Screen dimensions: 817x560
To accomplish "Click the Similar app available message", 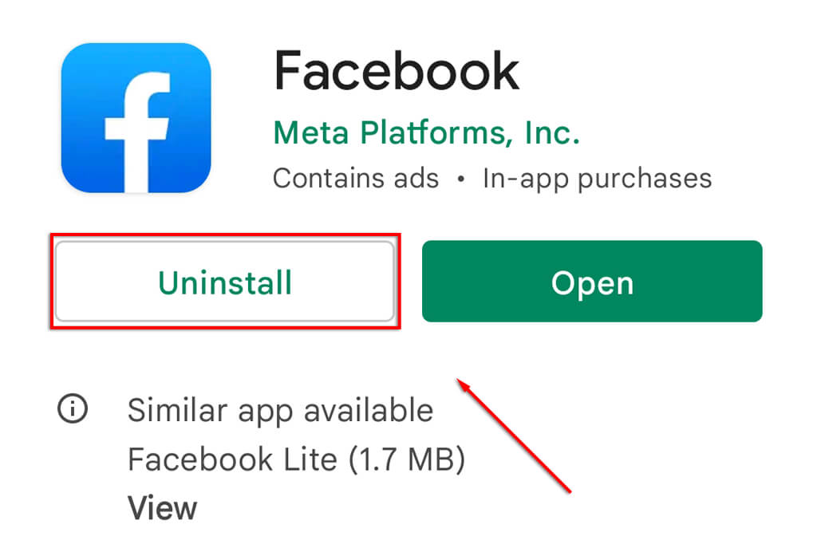I will click(x=280, y=411).
